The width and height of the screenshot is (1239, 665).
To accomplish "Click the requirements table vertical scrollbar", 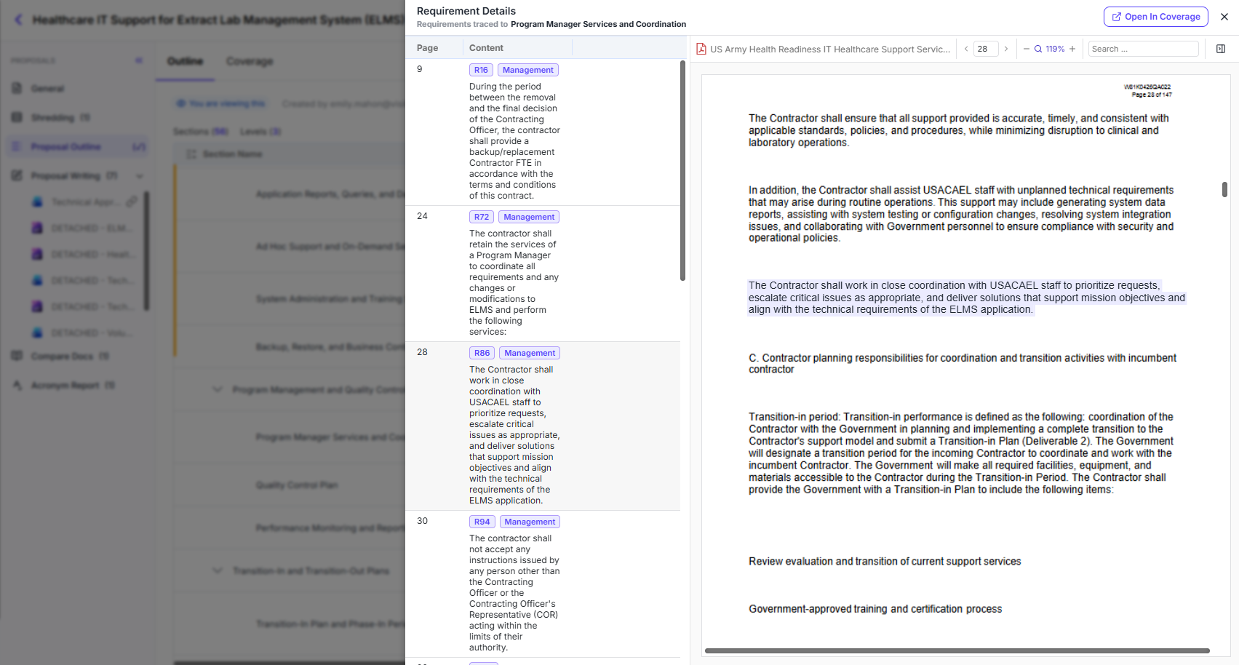I will (x=682, y=171).
